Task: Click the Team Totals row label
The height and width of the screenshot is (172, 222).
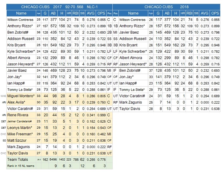Action: (x=17, y=159)
